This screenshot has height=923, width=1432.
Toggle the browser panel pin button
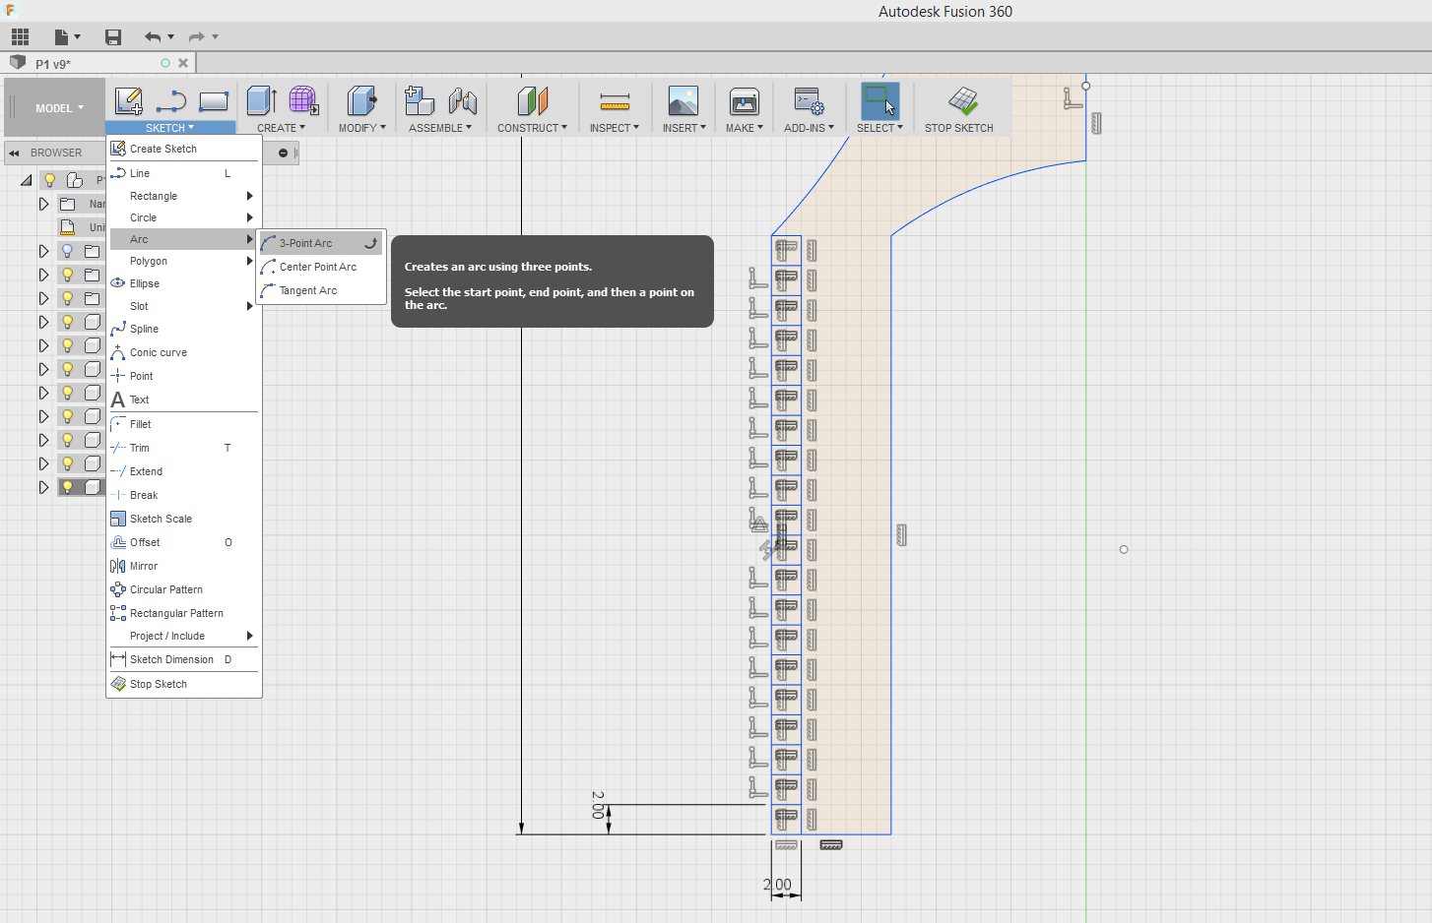[283, 153]
